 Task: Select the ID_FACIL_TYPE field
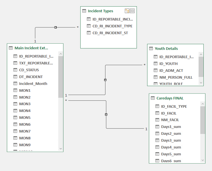[x=174, y=106]
